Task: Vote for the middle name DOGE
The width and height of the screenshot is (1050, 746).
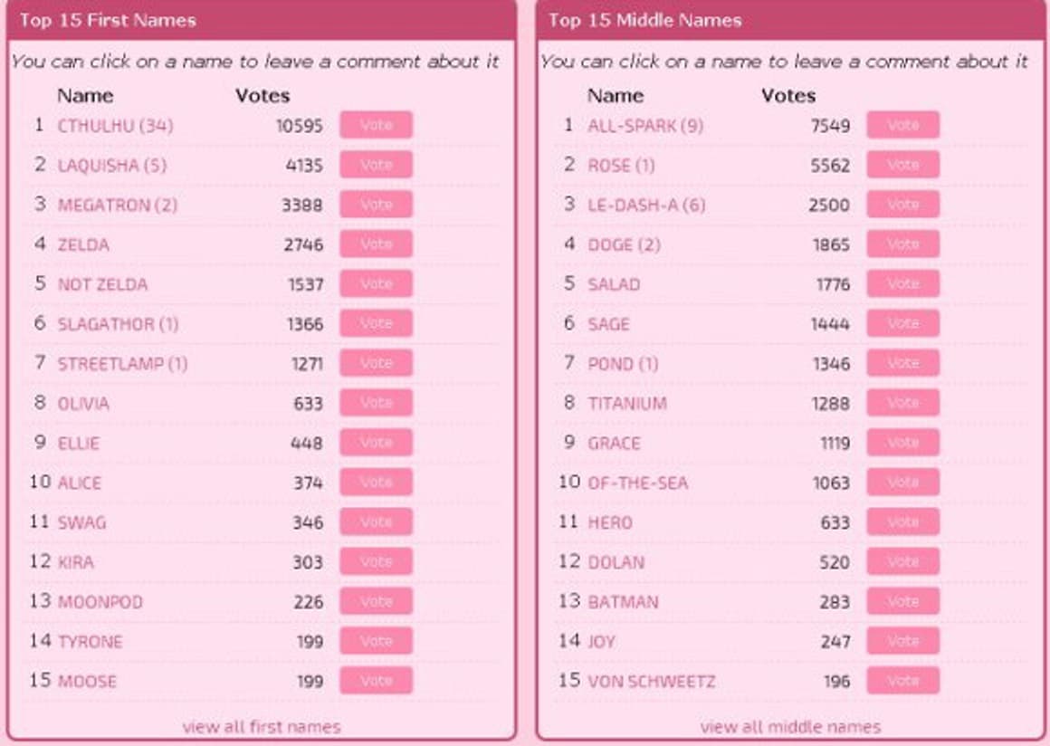Action: pyautogui.click(x=902, y=244)
